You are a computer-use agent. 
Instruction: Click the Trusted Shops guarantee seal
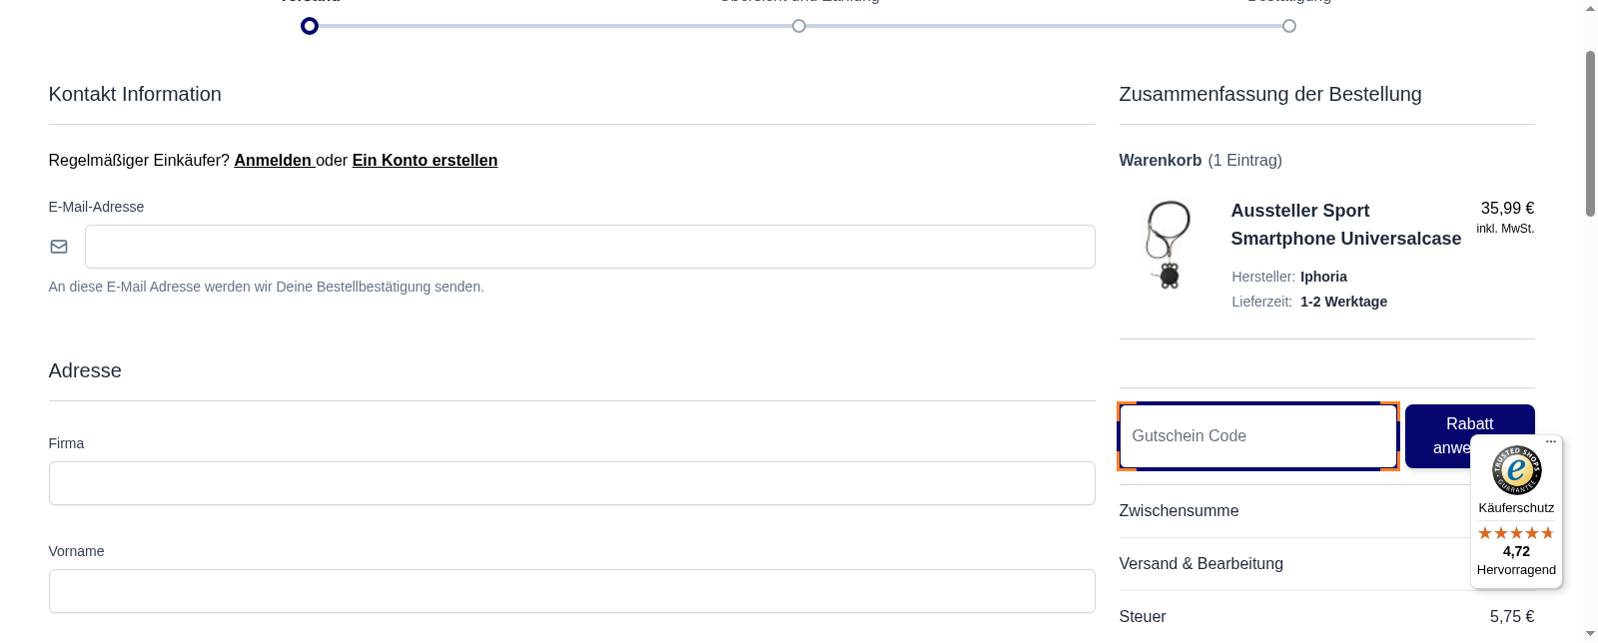pyautogui.click(x=1516, y=469)
